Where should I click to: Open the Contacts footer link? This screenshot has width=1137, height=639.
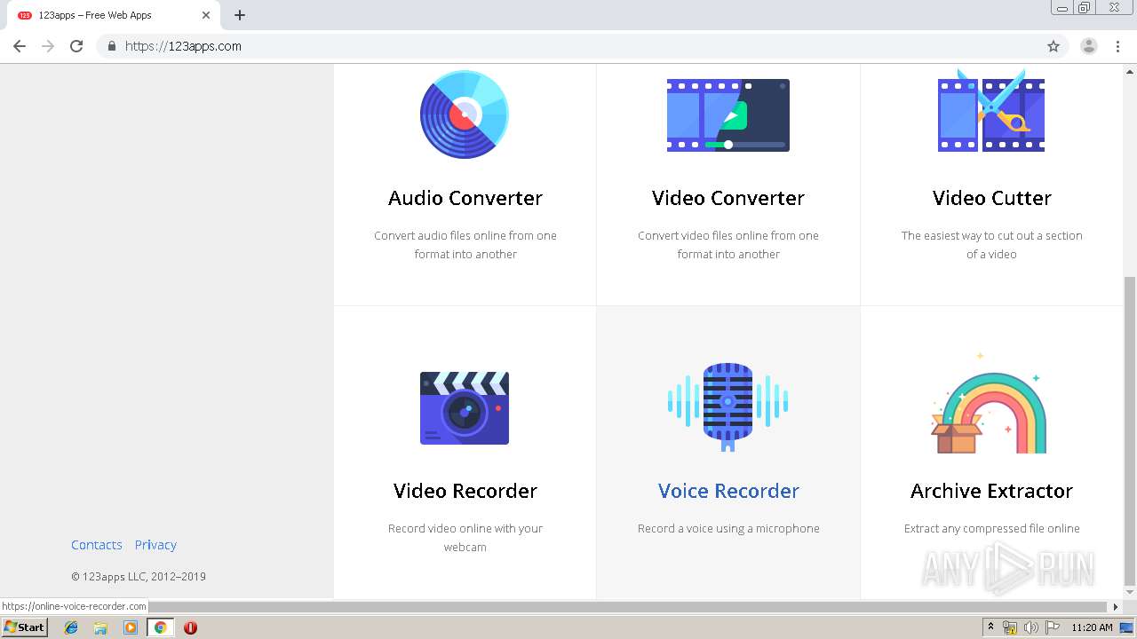97,545
